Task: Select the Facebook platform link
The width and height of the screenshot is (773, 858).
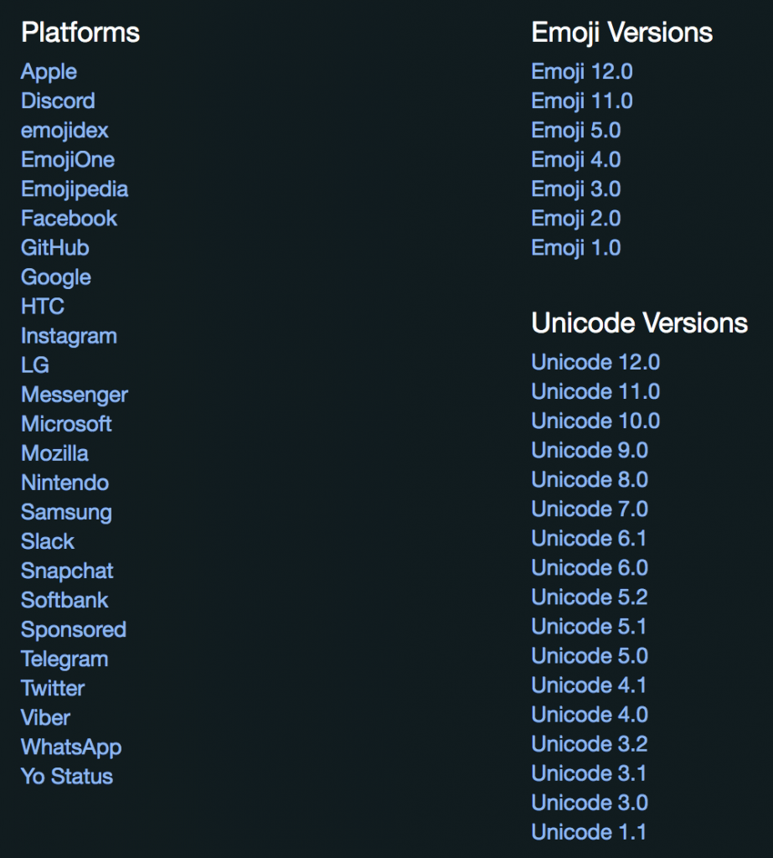Action: 69,218
